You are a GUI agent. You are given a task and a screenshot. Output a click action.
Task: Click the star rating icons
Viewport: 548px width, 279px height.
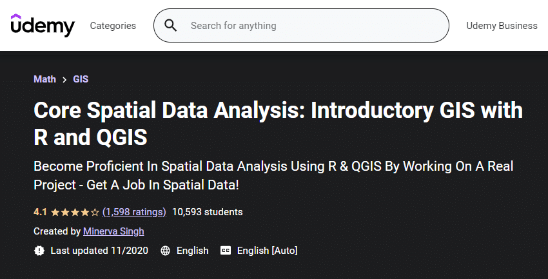tap(75, 212)
